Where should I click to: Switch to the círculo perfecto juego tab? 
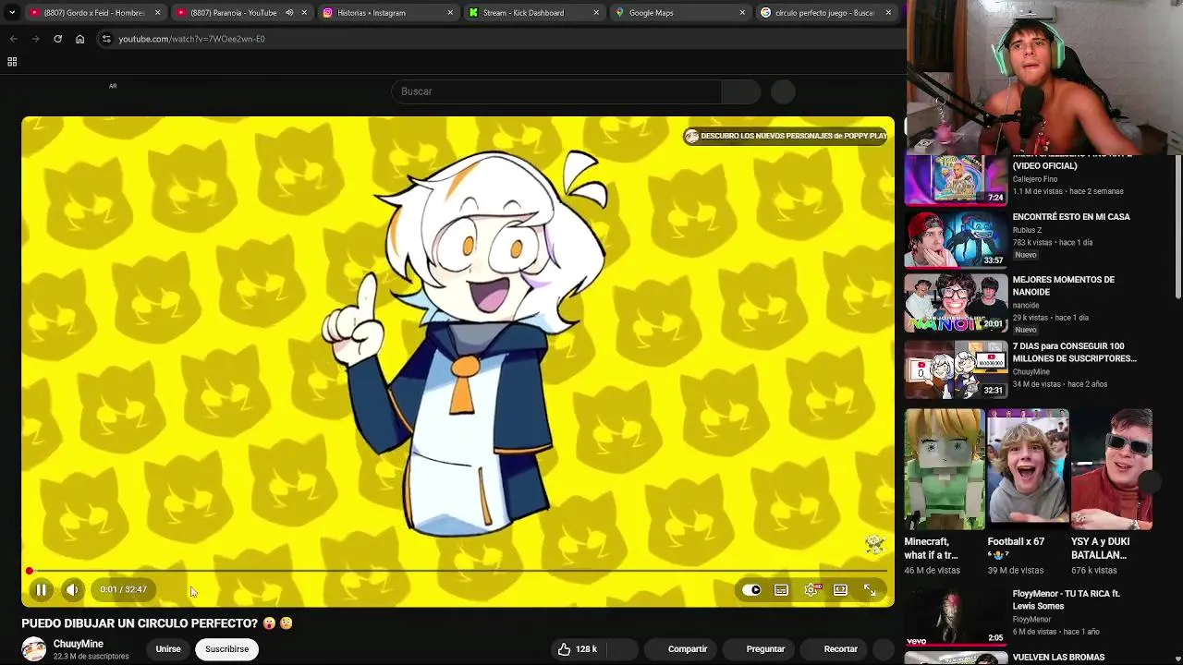(824, 13)
